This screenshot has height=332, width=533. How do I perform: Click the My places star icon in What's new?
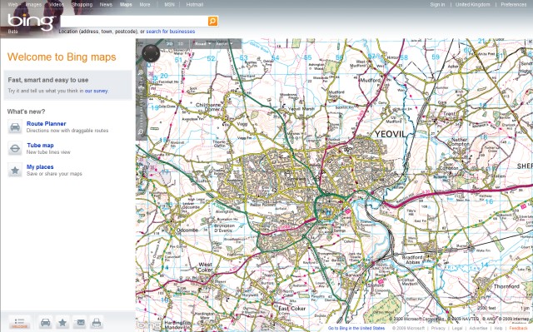coord(15,170)
